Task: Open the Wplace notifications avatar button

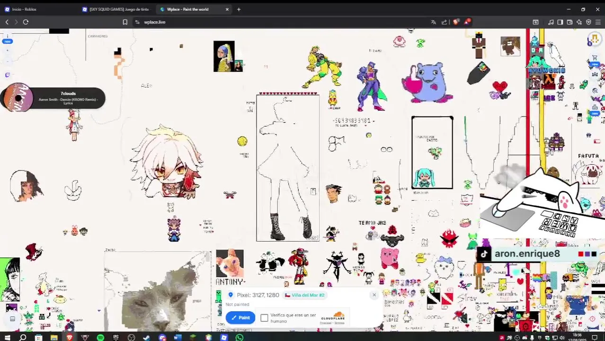Action: coord(594,39)
